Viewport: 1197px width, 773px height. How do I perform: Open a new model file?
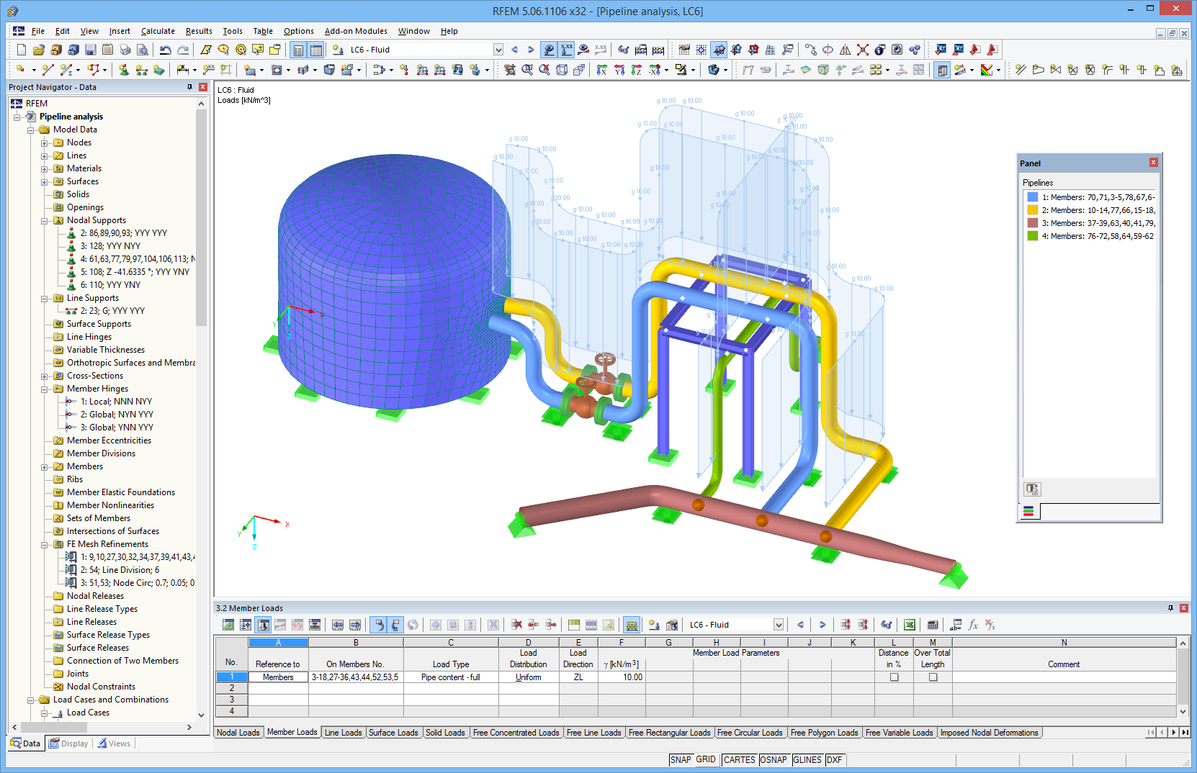click(21, 50)
